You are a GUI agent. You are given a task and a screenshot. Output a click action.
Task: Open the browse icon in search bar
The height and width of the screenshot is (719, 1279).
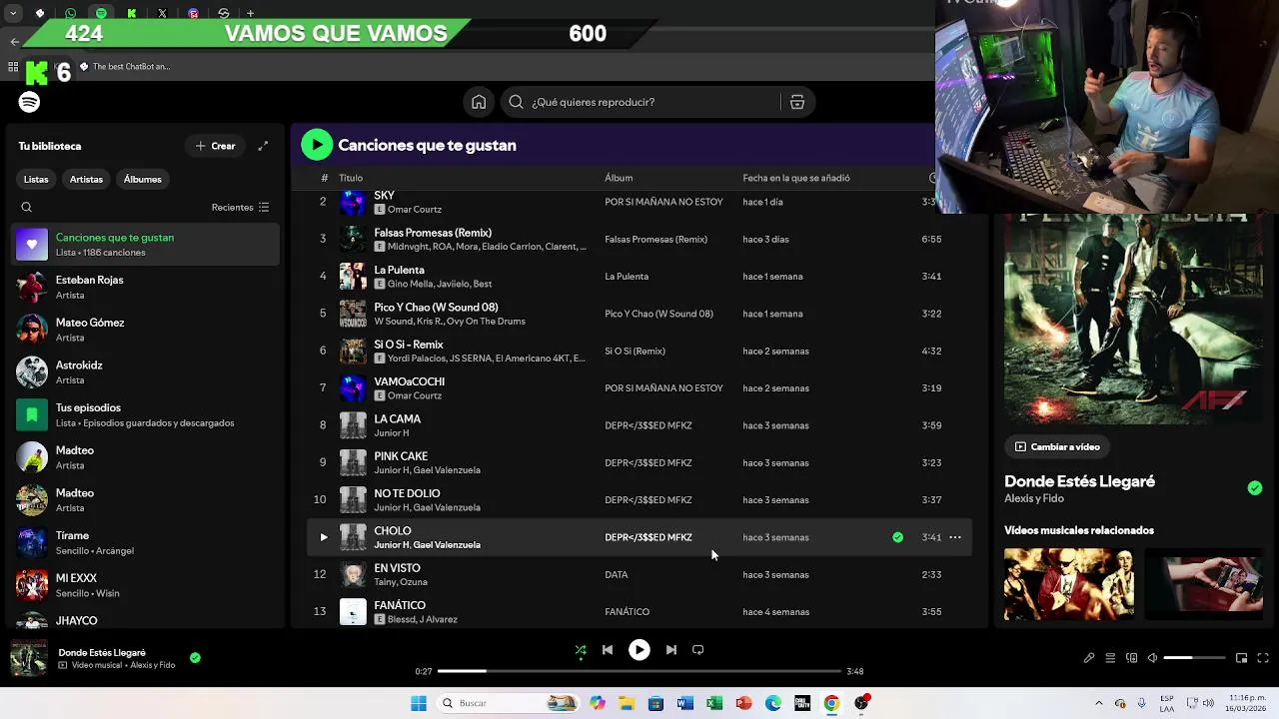pos(797,102)
